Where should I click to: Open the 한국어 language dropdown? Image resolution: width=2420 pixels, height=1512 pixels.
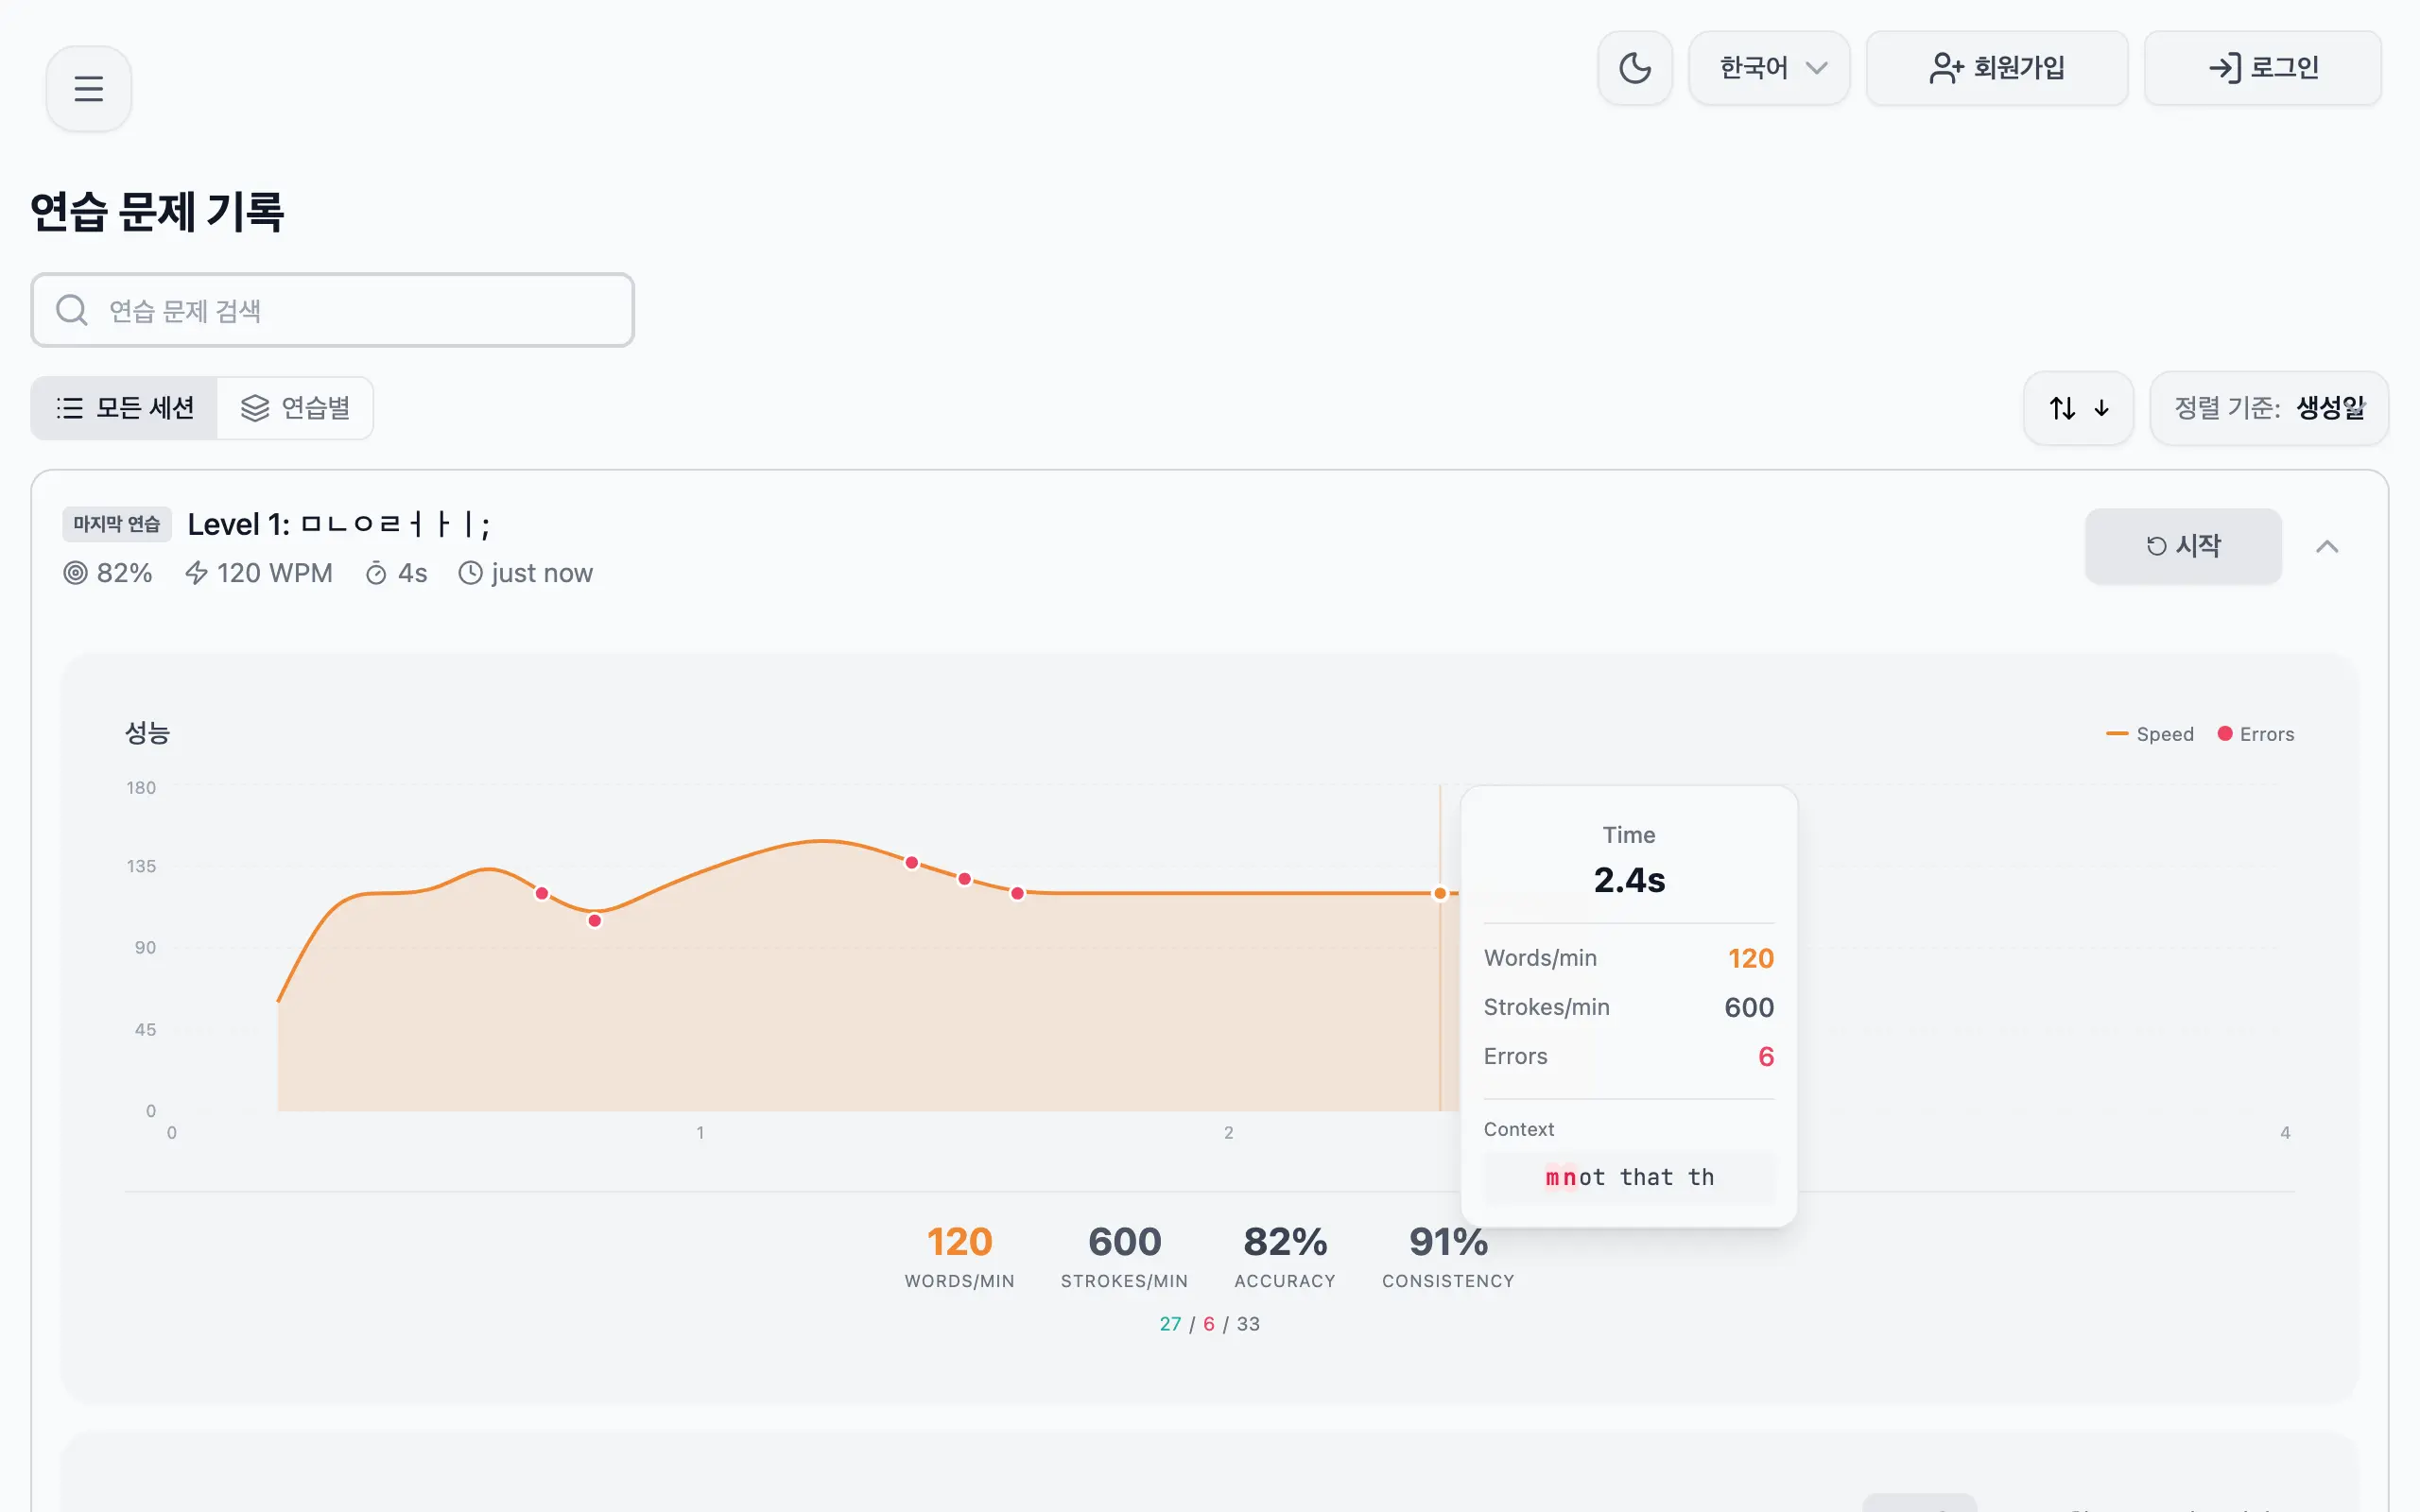1768,67
